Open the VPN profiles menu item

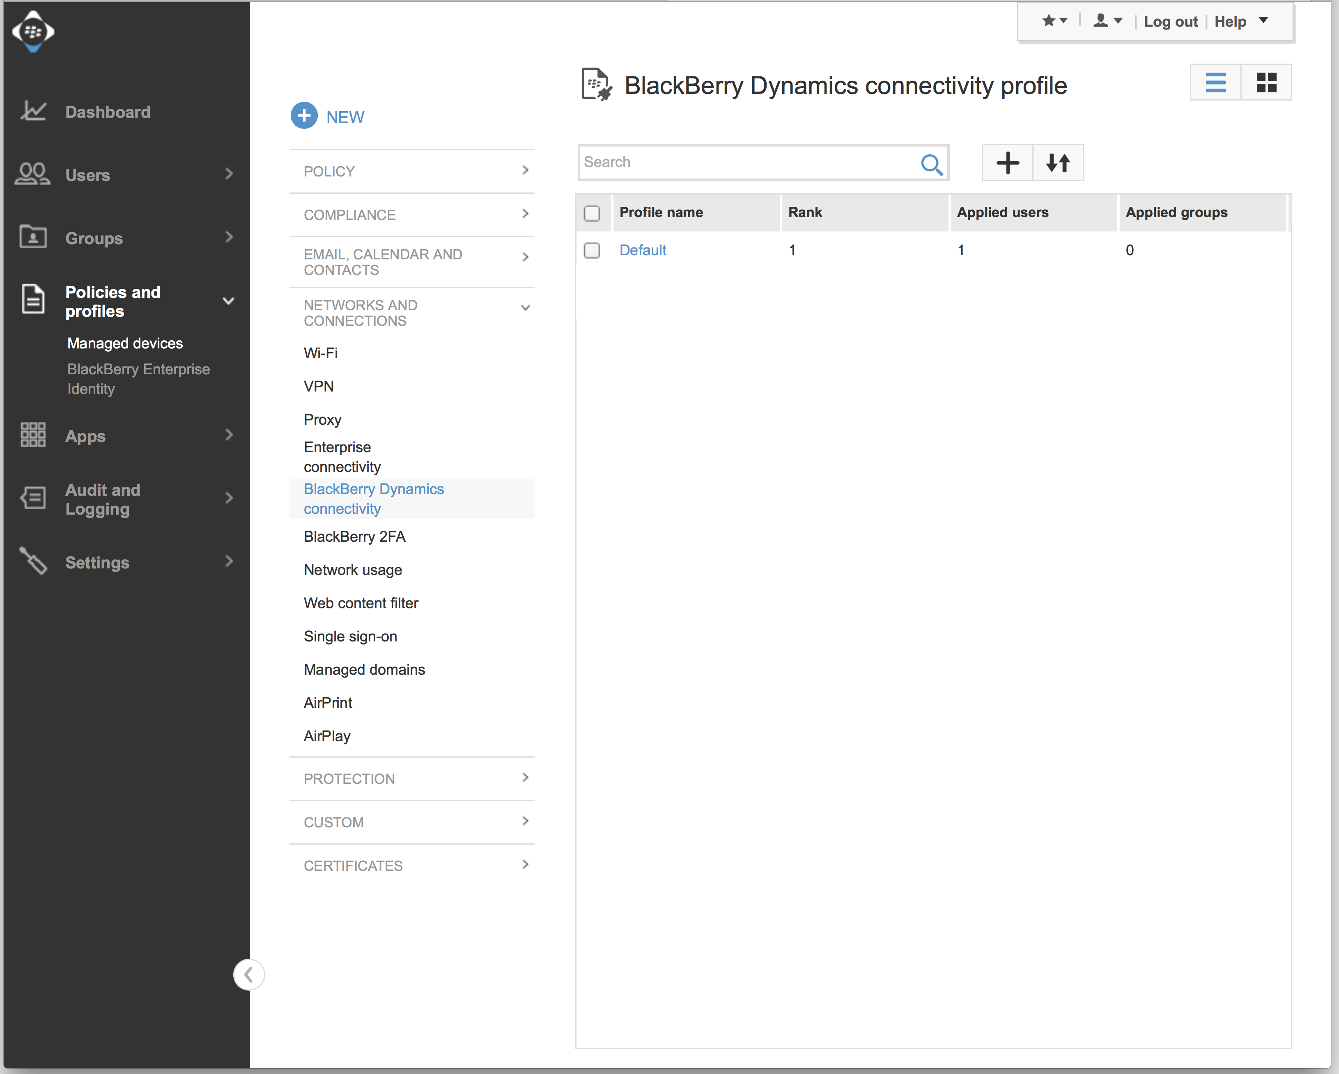click(319, 386)
